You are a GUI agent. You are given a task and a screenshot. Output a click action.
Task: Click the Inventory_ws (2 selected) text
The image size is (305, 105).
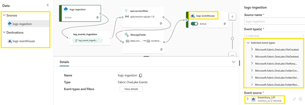269,101
